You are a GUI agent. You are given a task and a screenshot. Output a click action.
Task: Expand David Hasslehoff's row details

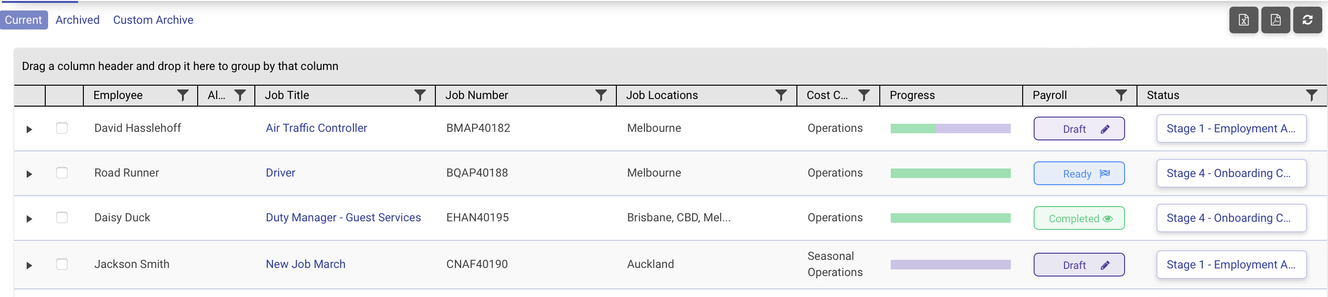30,129
